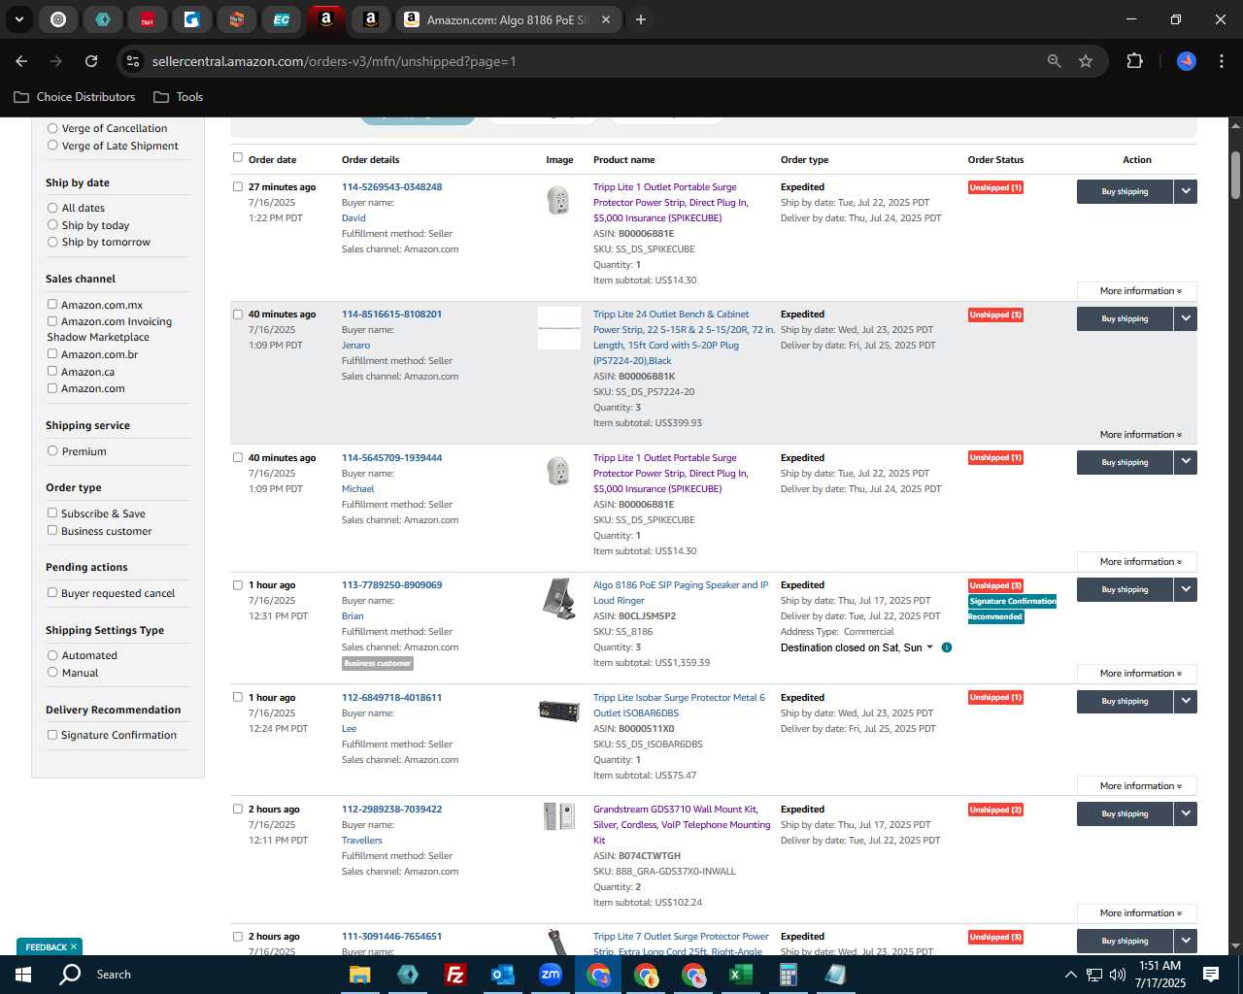The width and height of the screenshot is (1243, 994).
Task: Close the Algo 8186 PoE tab
Action: point(606,19)
